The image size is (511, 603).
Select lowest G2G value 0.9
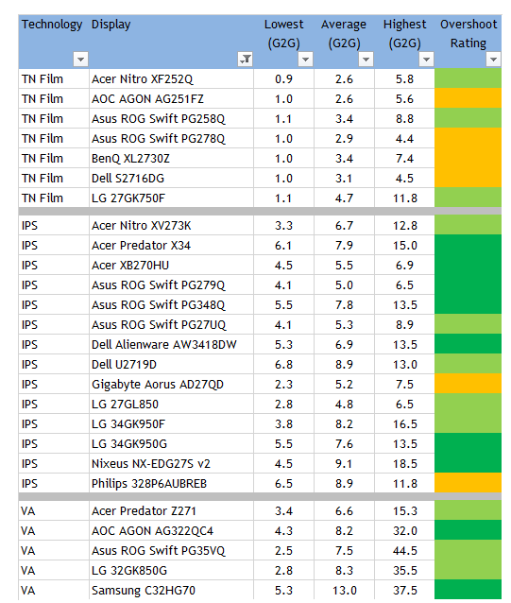283,79
